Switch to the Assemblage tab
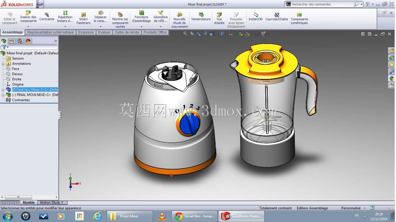396x222 pixels. (x=12, y=32)
